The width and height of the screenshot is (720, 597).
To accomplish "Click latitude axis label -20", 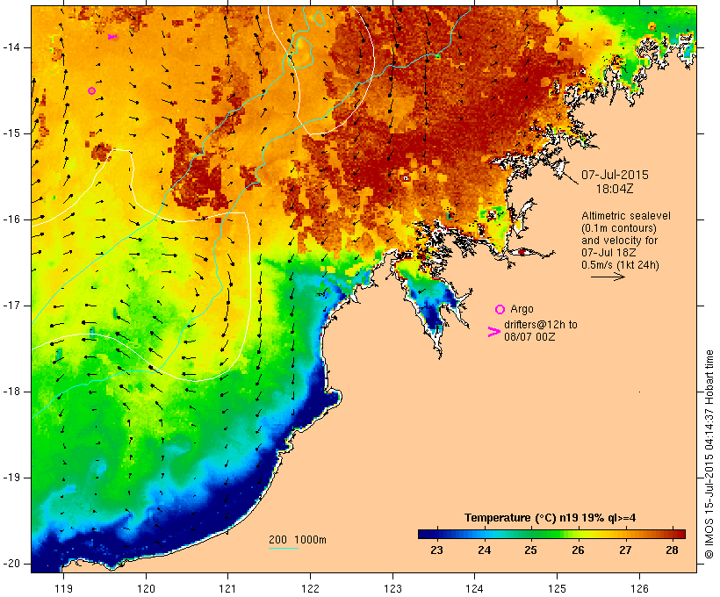I will tap(11, 564).
